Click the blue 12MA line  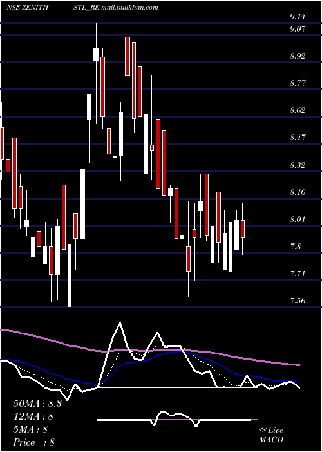[149, 358]
